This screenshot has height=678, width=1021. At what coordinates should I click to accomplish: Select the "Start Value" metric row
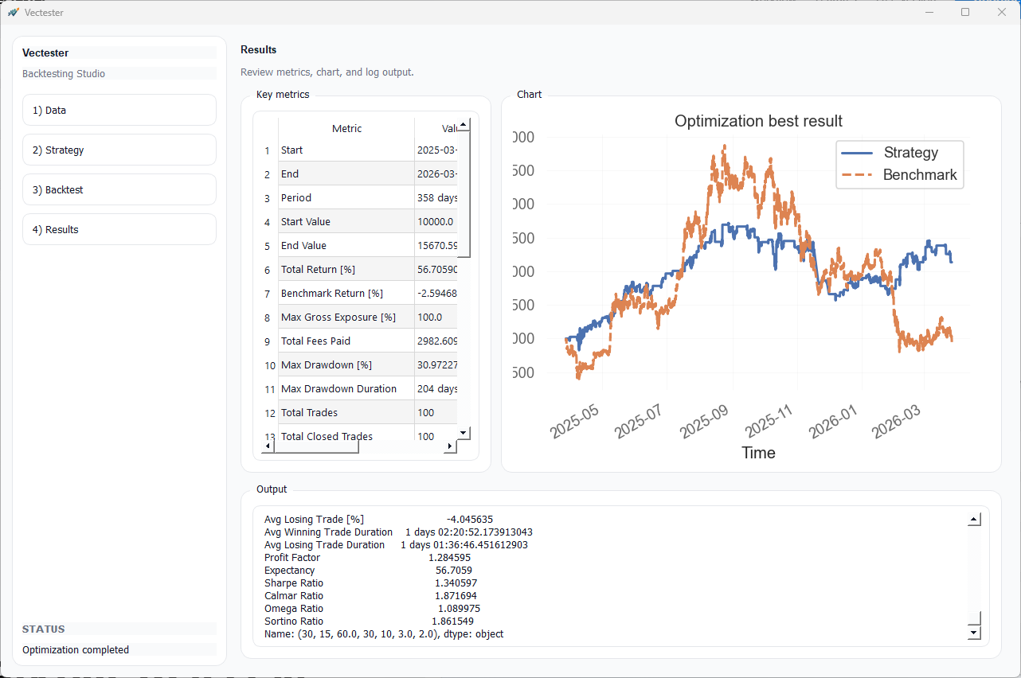[346, 221]
